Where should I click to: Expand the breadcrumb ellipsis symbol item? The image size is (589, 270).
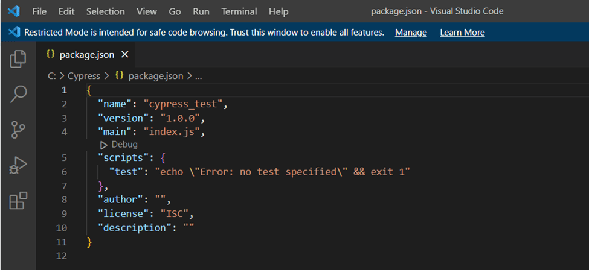pyautogui.click(x=199, y=76)
